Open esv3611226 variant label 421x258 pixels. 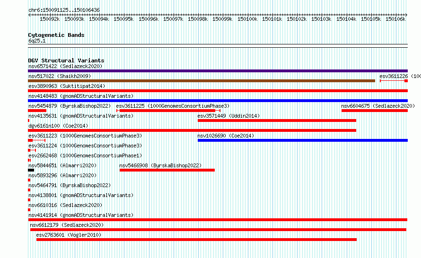[x=400, y=76]
